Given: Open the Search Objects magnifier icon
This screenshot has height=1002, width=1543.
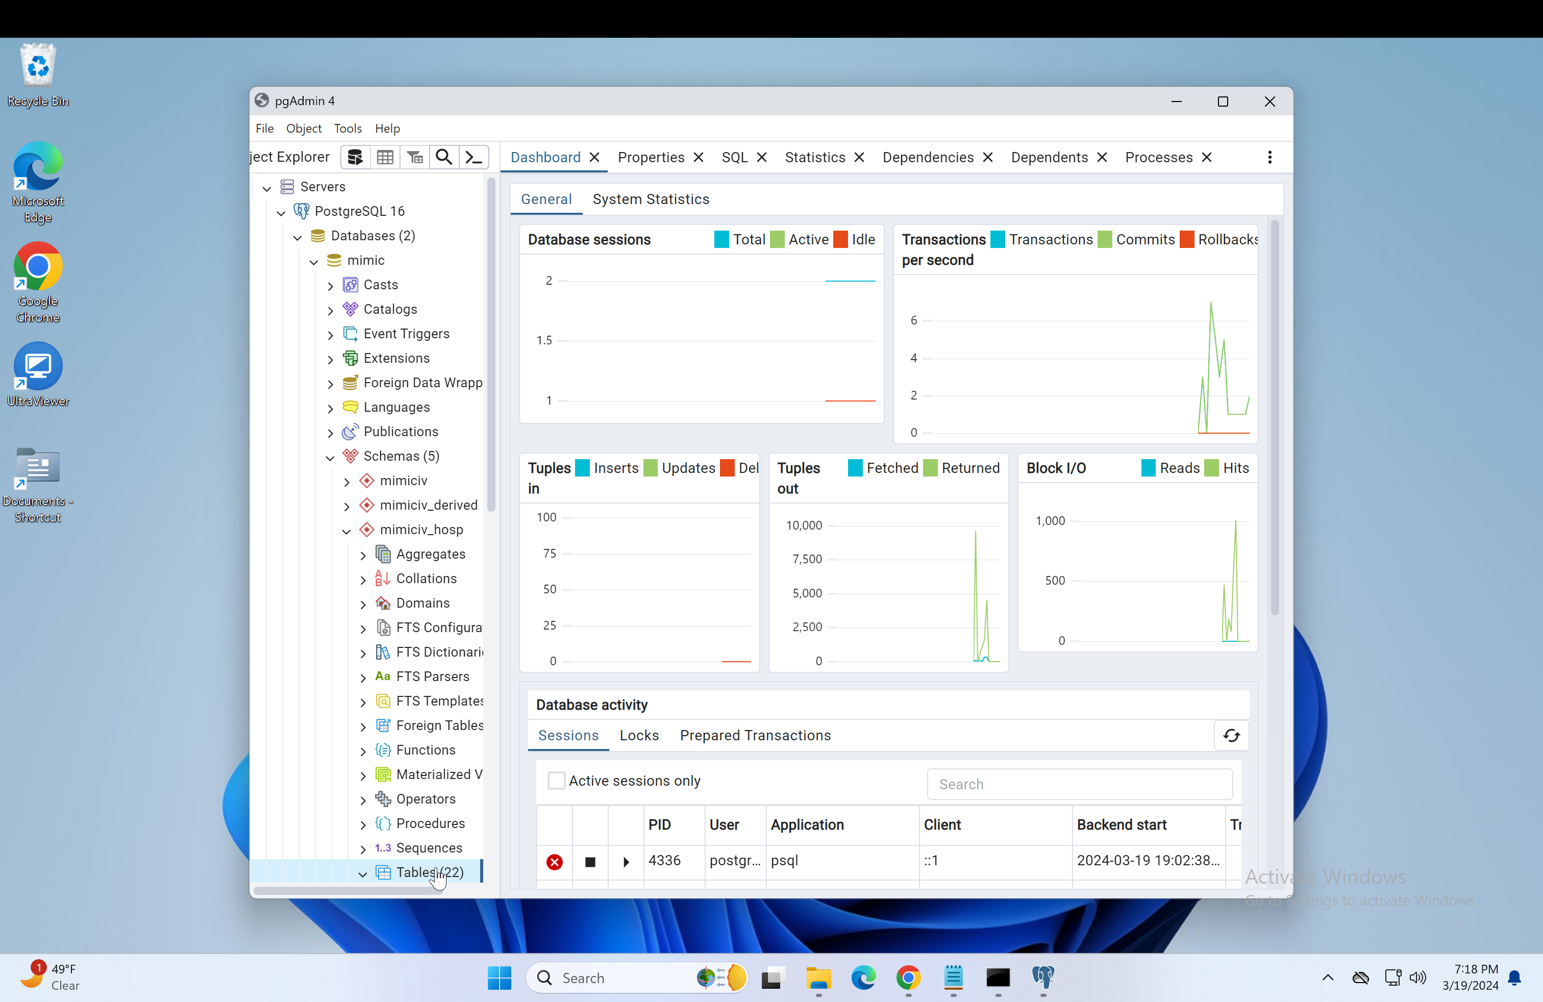Looking at the screenshot, I should point(443,158).
